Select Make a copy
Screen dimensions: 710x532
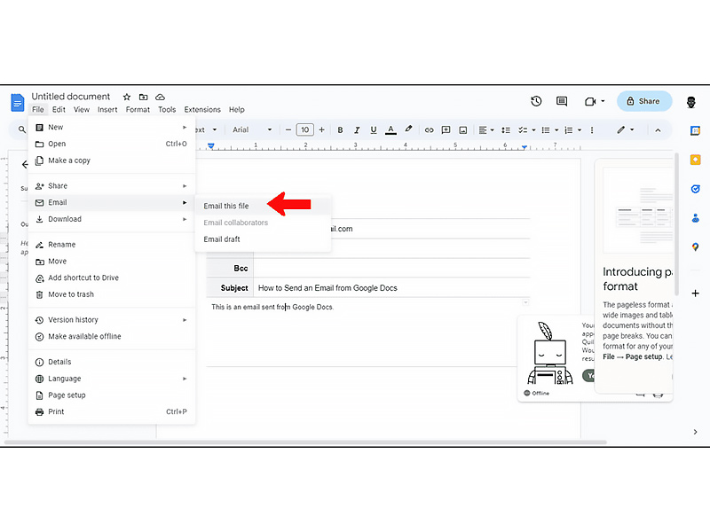point(112,160)
